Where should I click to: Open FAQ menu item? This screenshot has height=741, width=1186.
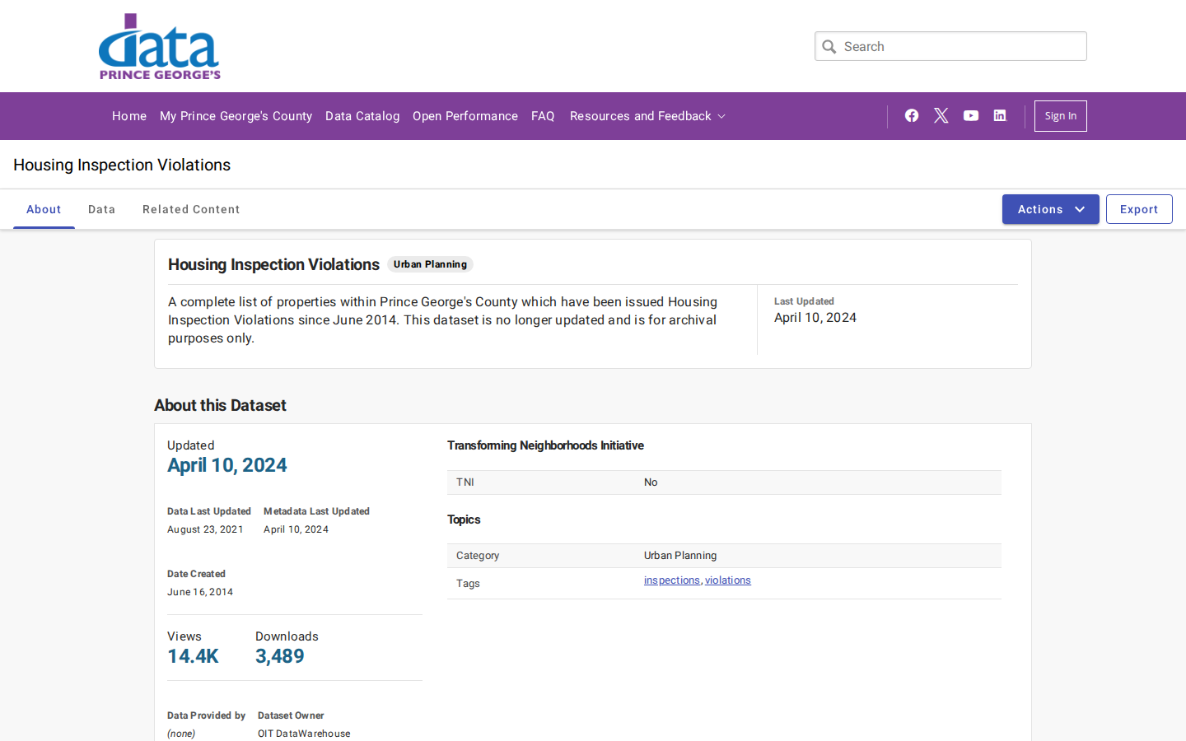pos(543,116)
